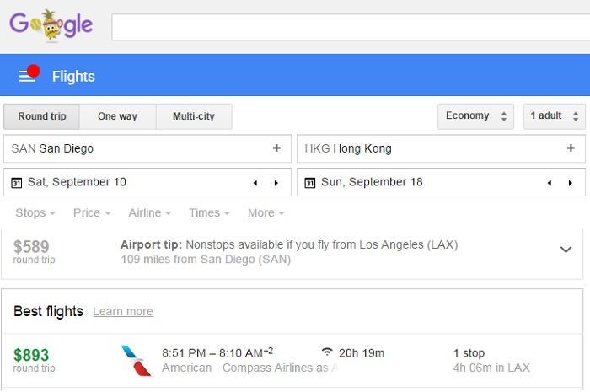Switch to One way trip
The height and width of the screenshot is (392, 590).
point(117,116)
